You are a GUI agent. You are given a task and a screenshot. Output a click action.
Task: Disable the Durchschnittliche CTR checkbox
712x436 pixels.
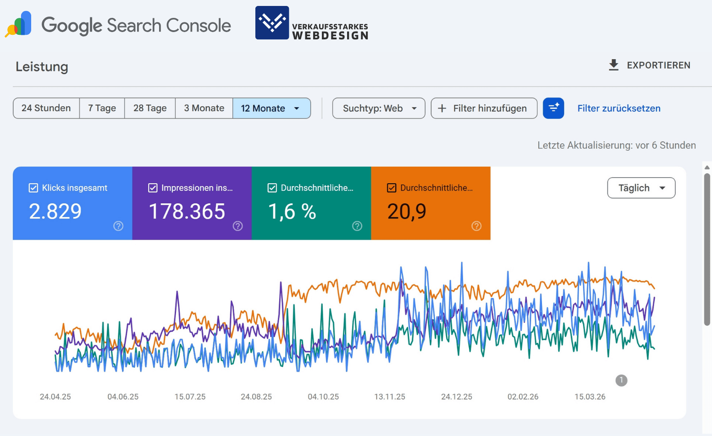click(272, 187)
